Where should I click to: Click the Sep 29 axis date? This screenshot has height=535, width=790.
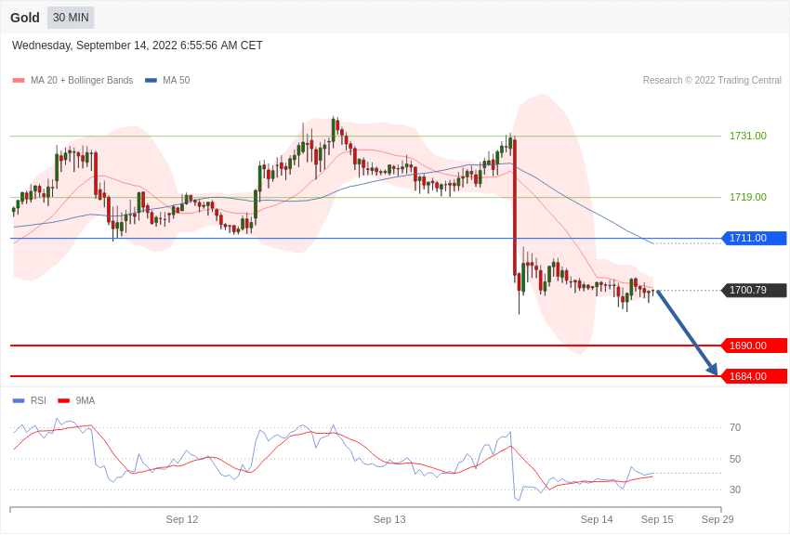pyautogui.click(x=718, y=519)
